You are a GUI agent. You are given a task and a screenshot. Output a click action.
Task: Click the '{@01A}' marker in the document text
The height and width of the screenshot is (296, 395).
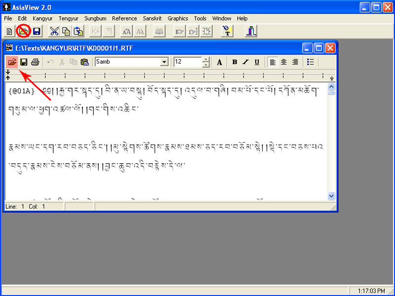(x=21, y=91)
